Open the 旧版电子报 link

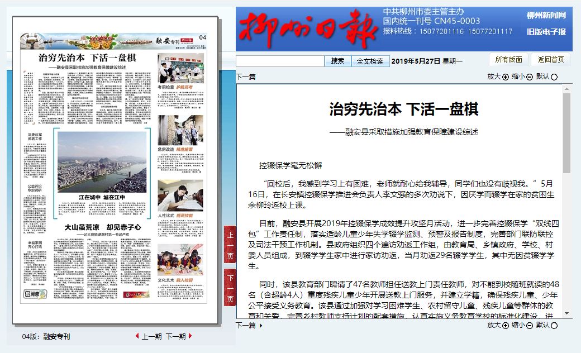point(546,32)
